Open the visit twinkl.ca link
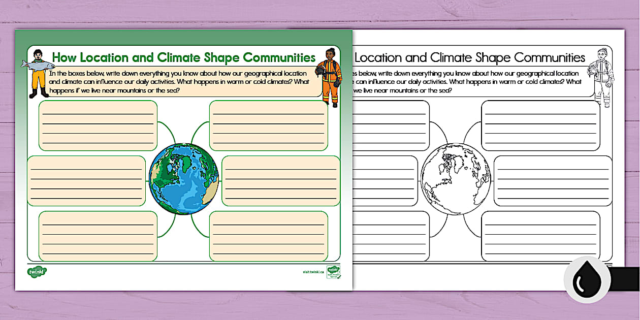 [313, 272]
